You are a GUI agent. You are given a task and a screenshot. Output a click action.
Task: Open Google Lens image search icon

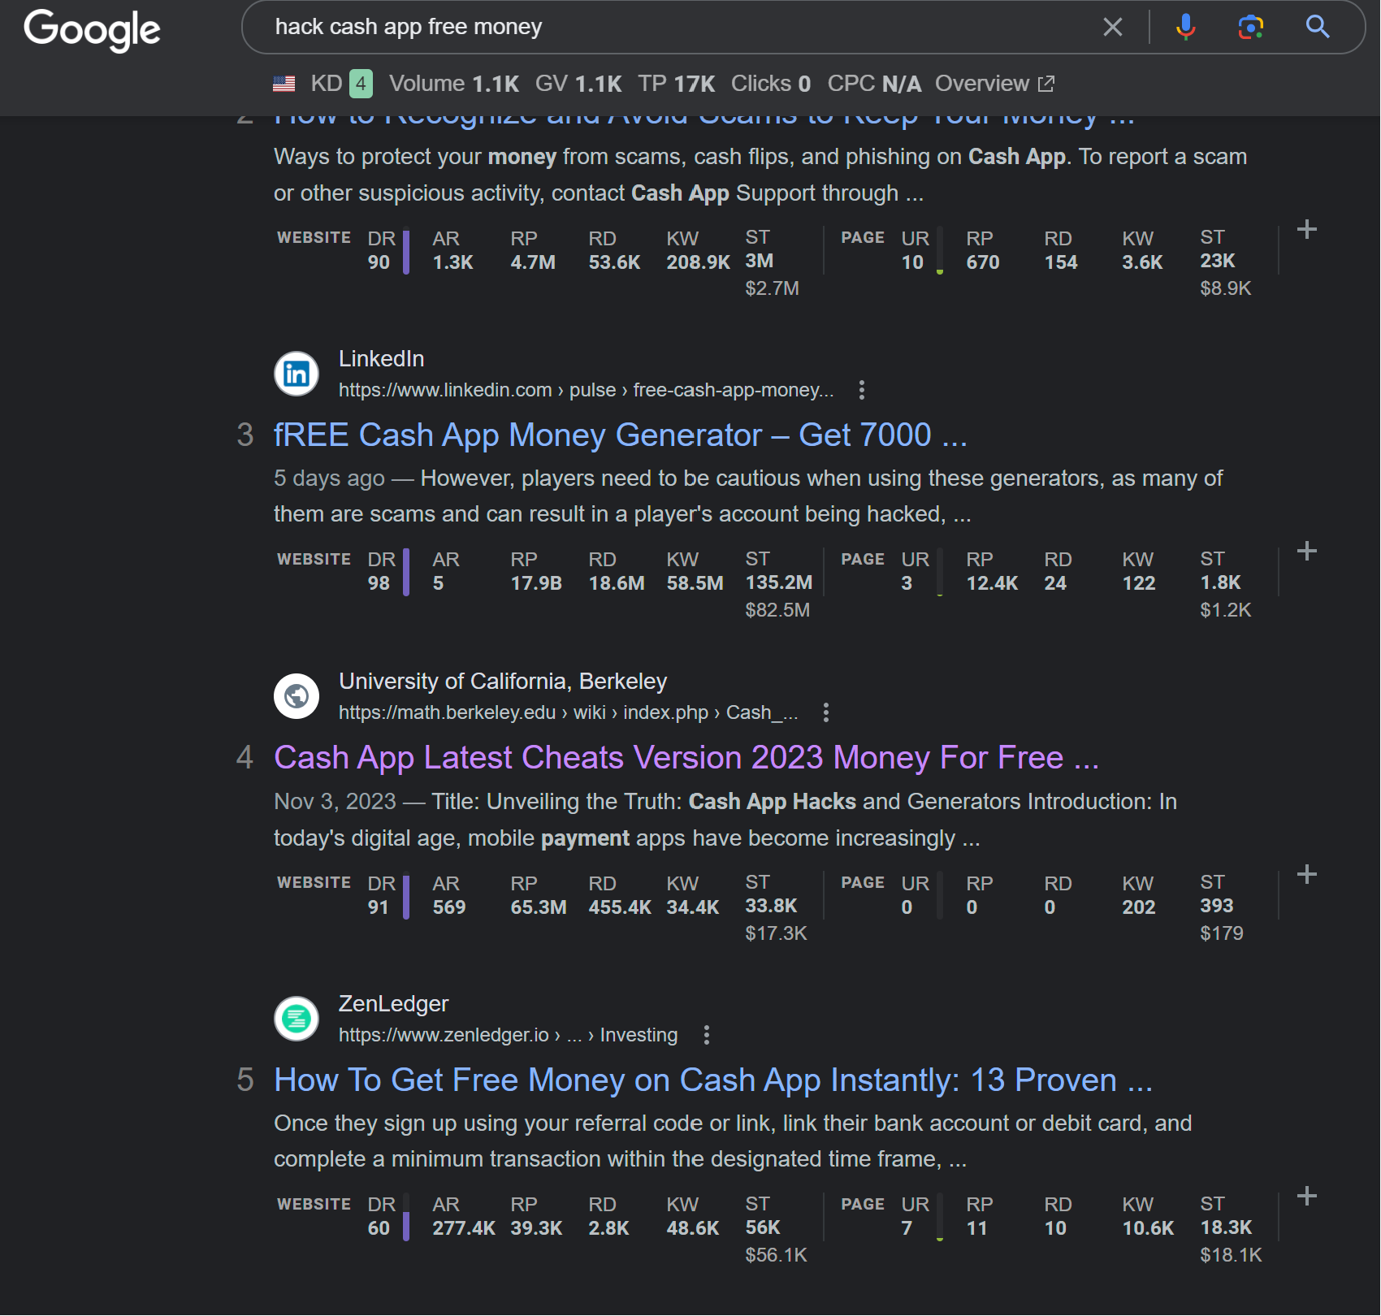[1251, 27]
